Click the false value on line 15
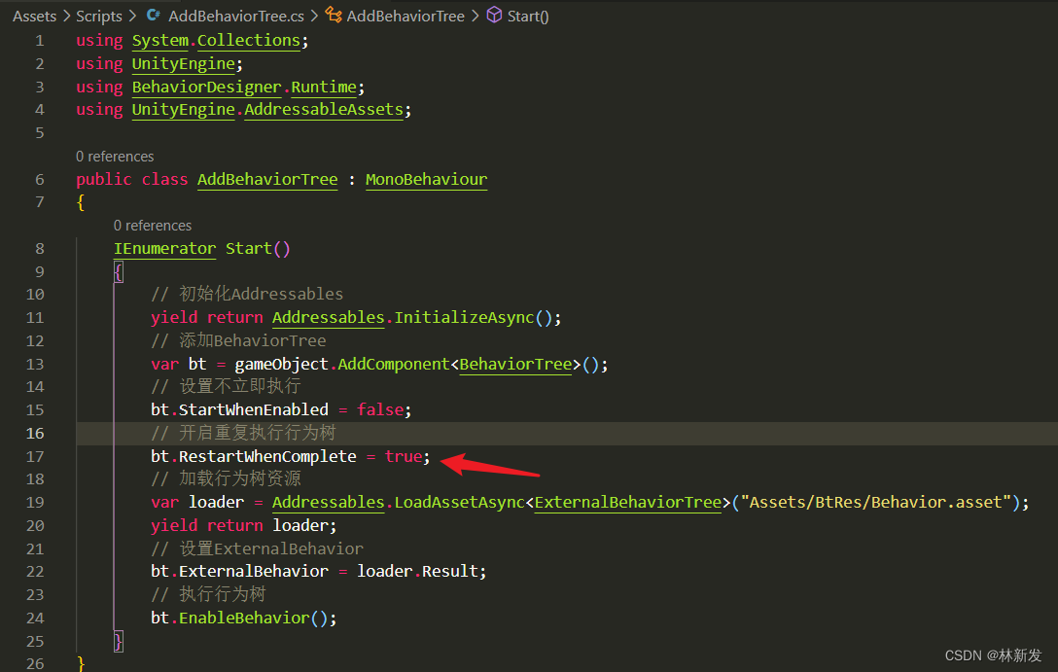The height and width of the screenshot is (672, 1058). [x=380, y=409]
